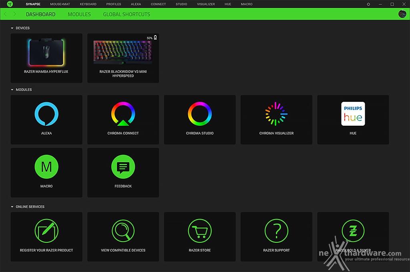Open the Razer Store cart icon
This screenshot has height=272, width=410.
coord(200,231)
